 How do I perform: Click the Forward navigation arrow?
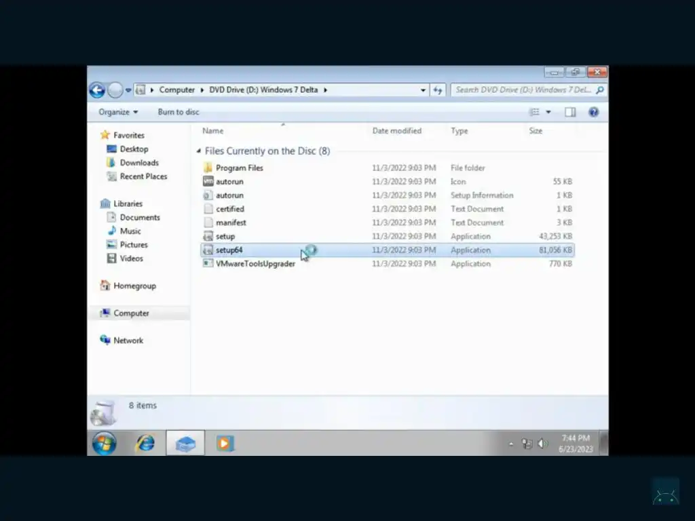pos(115,90)
